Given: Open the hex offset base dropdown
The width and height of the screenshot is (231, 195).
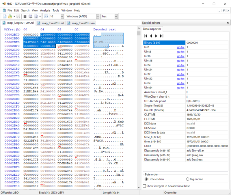Looking at the screenshot, I should pos(116,16).
